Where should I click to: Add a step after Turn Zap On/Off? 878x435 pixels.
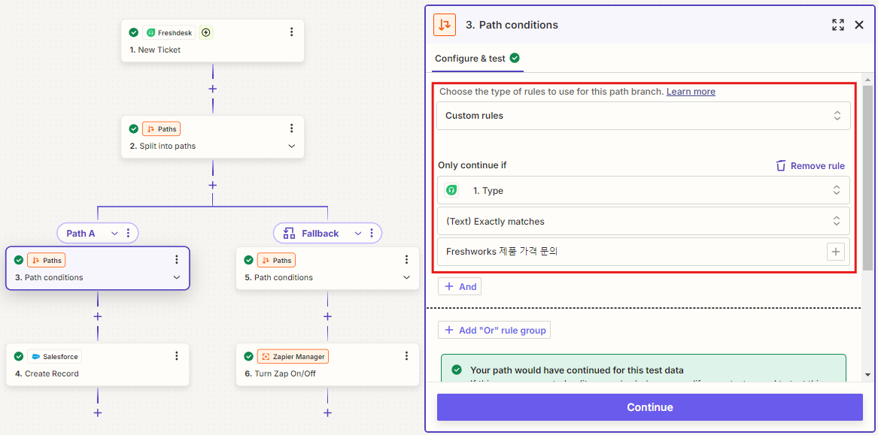click(x=327, y=412)
